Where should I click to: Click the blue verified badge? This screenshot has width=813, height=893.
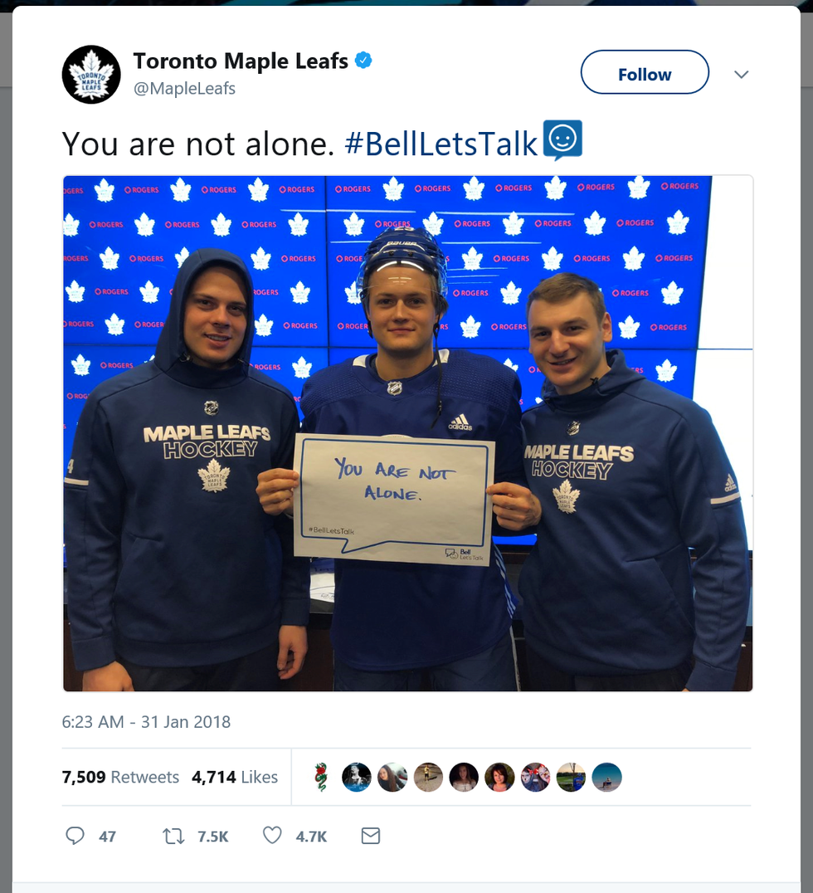pos(363,61)
